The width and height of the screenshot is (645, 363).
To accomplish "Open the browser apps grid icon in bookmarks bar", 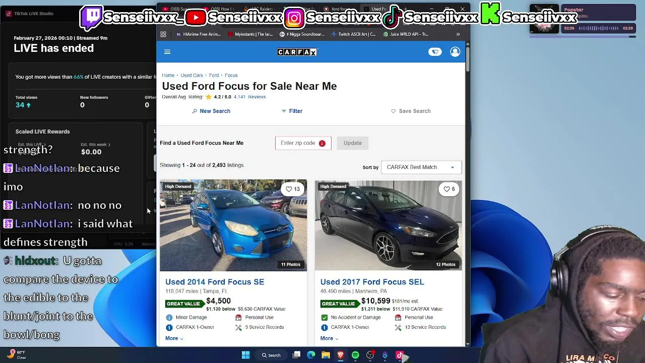I will click(x=163, y=34).
